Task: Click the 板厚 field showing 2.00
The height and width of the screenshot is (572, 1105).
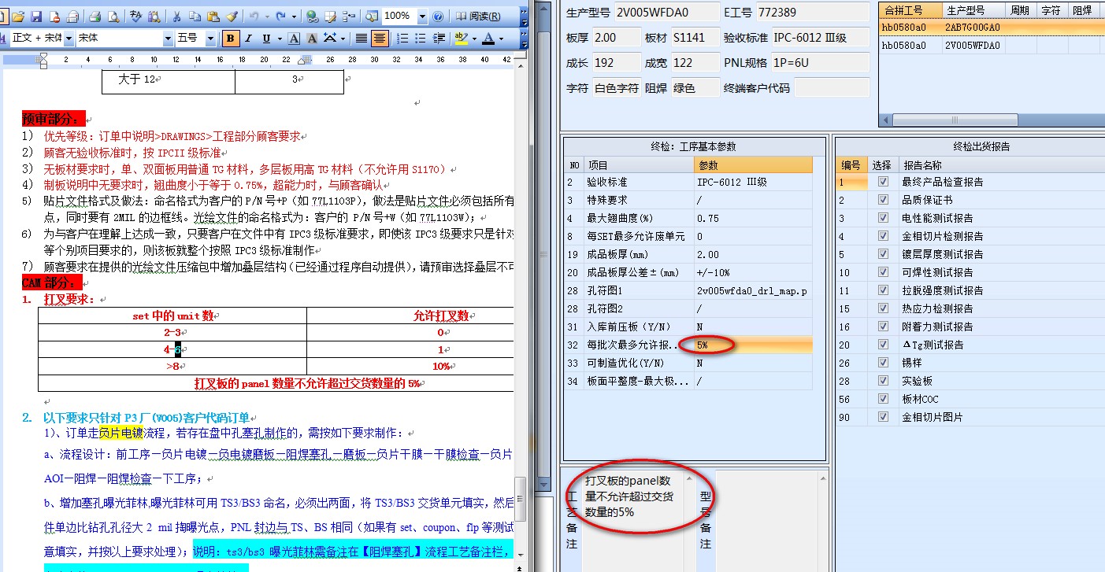Action: [615, 37]
